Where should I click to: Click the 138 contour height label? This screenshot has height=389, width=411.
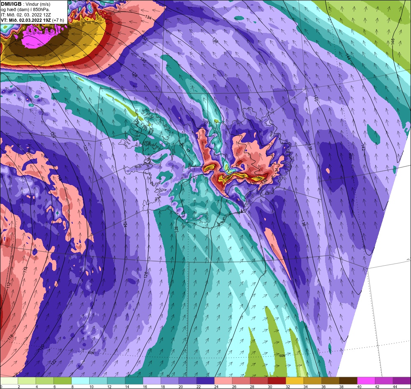pyautogui.click(x=309, y=148)
